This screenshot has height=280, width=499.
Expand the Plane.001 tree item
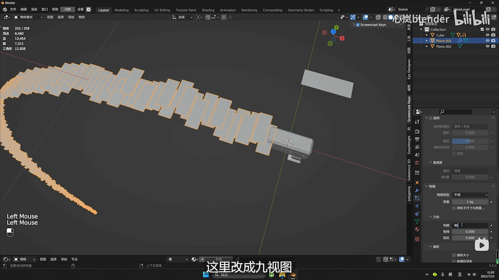(427, 41)
